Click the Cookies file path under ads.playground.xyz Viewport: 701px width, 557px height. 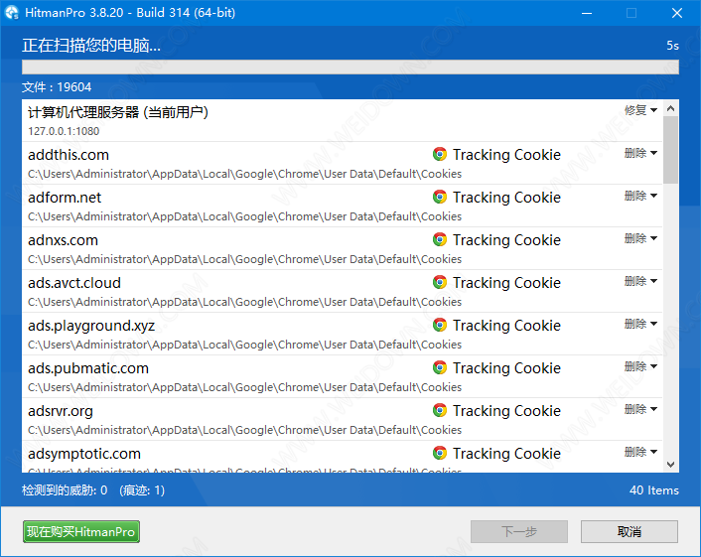tap(244, 345)
